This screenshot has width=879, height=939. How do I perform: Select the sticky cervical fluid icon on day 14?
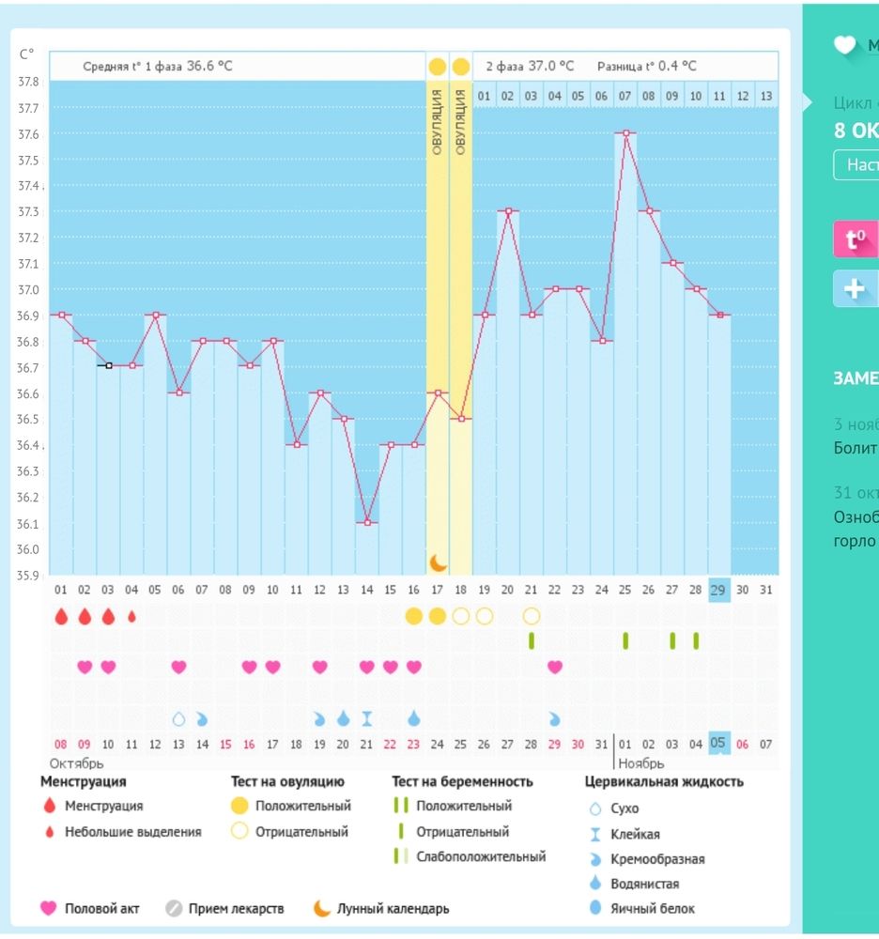367,718
